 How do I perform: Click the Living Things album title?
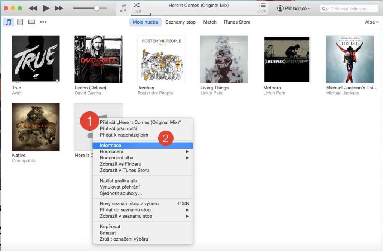pos(214,88)
